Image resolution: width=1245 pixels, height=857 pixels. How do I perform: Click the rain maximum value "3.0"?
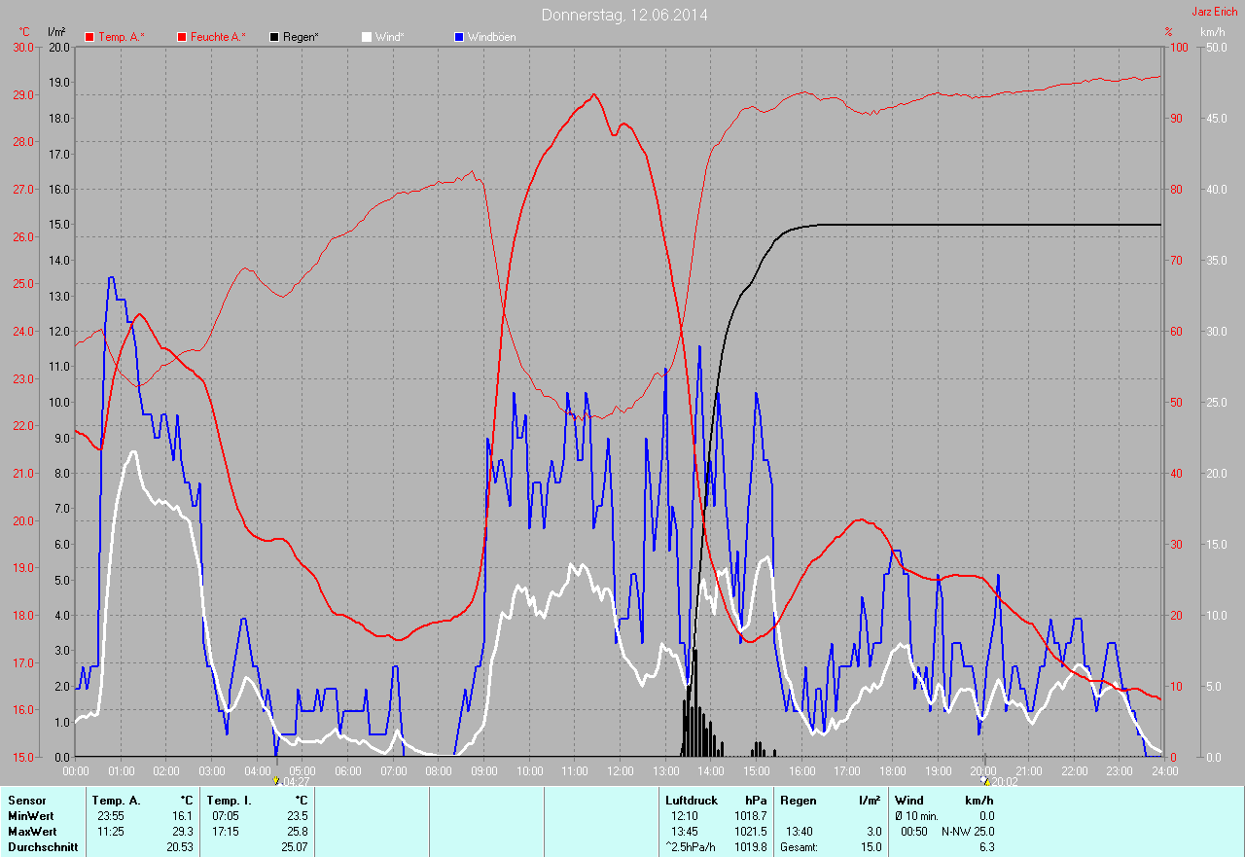872,832
